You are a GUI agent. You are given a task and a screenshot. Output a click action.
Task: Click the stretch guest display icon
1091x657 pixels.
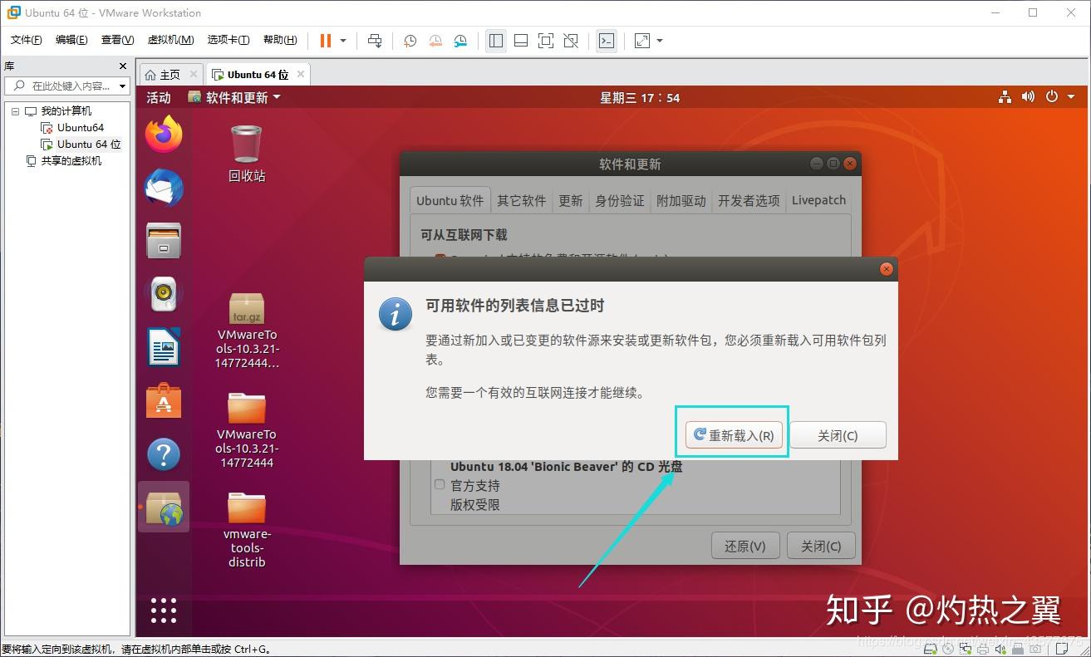[x=642, y=41]
